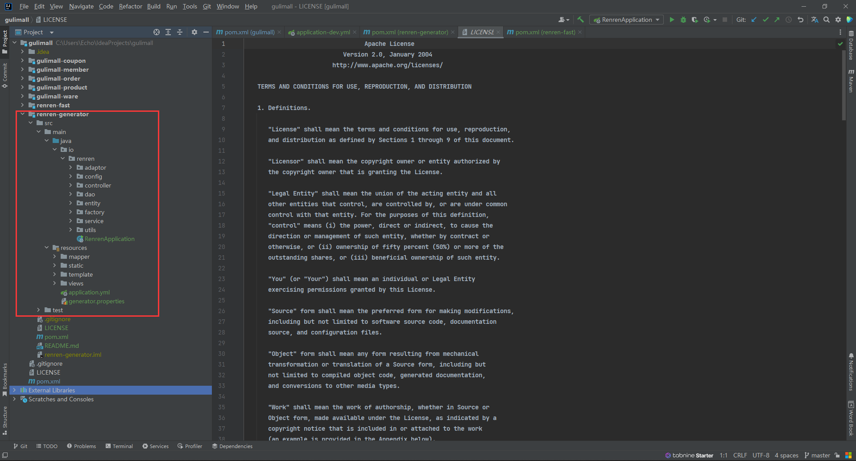Collapse the renren-generator folder
The image size is (856, 461).
[22, 114]
